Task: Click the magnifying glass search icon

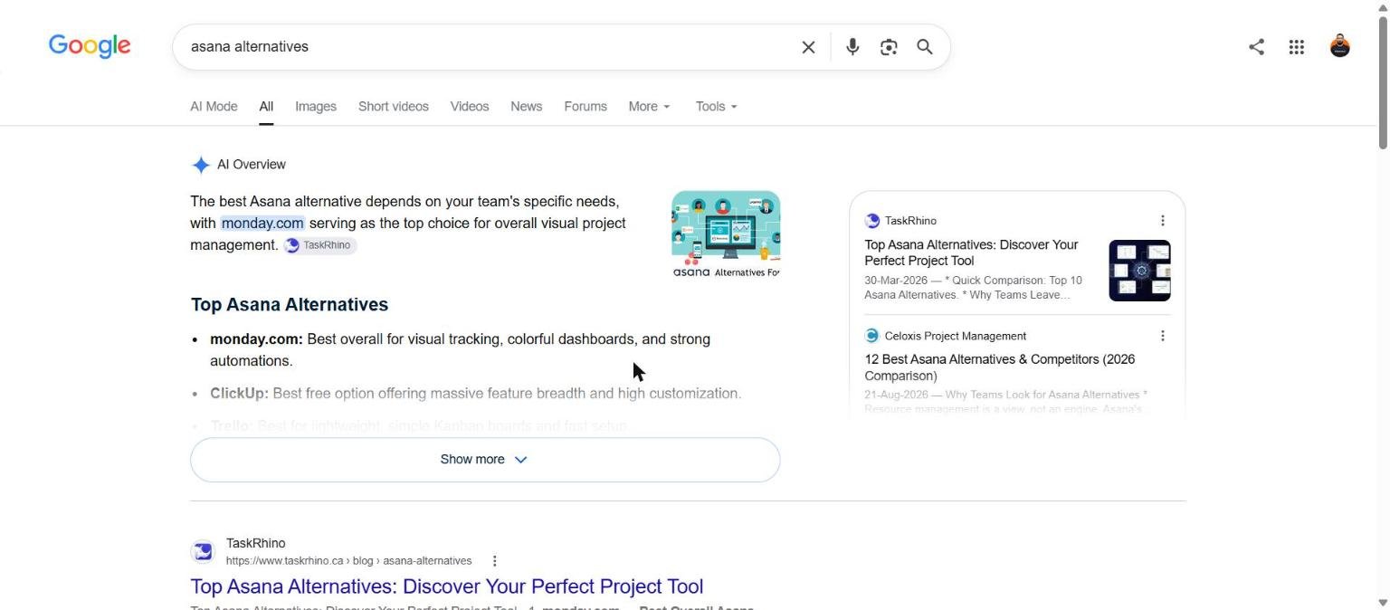Action: (925, 47)
